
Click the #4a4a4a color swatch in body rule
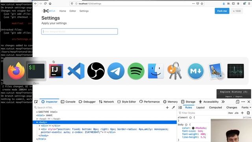pyautogui.click(x=193, y=128)
